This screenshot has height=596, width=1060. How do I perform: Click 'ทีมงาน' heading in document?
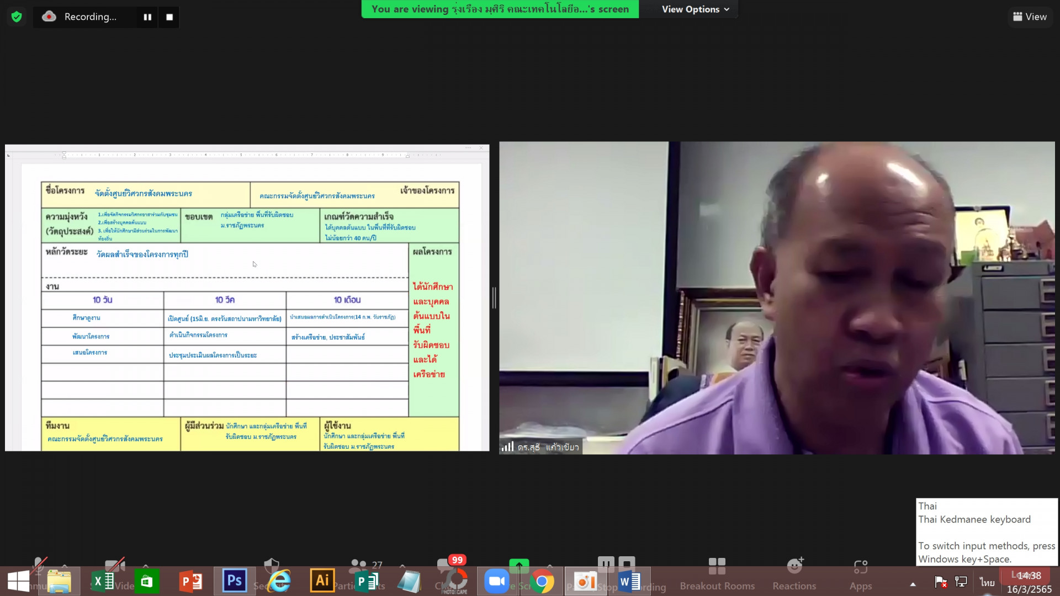(x=57, y=425)
